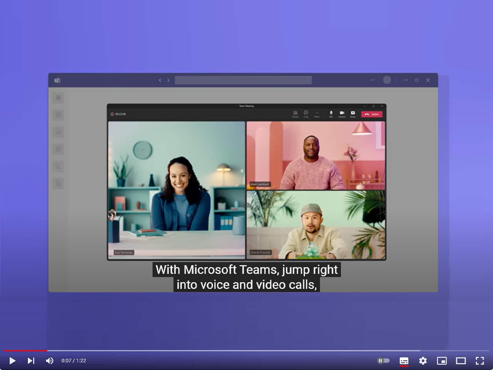Turn off subtitles/closed captions

tap(404, 361)
